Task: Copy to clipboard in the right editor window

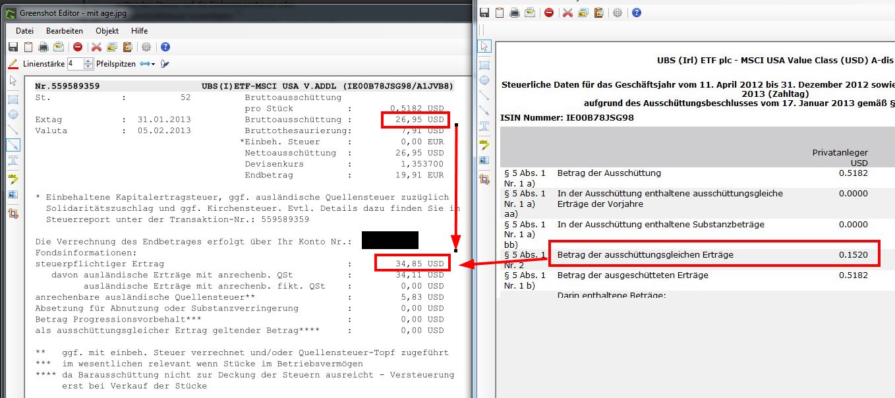Action: pyautogui.click(x=500, y=13)
